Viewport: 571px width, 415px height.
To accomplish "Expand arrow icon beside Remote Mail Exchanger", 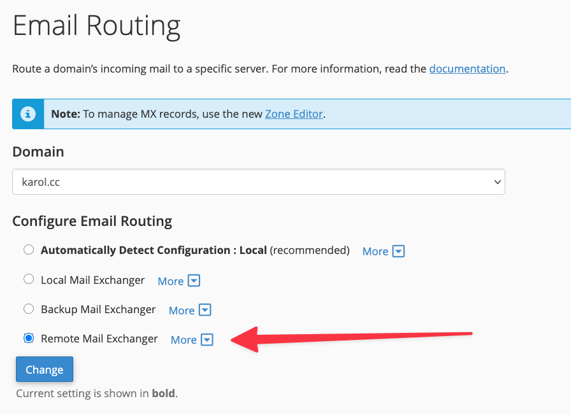I will (x=207, y=340).
